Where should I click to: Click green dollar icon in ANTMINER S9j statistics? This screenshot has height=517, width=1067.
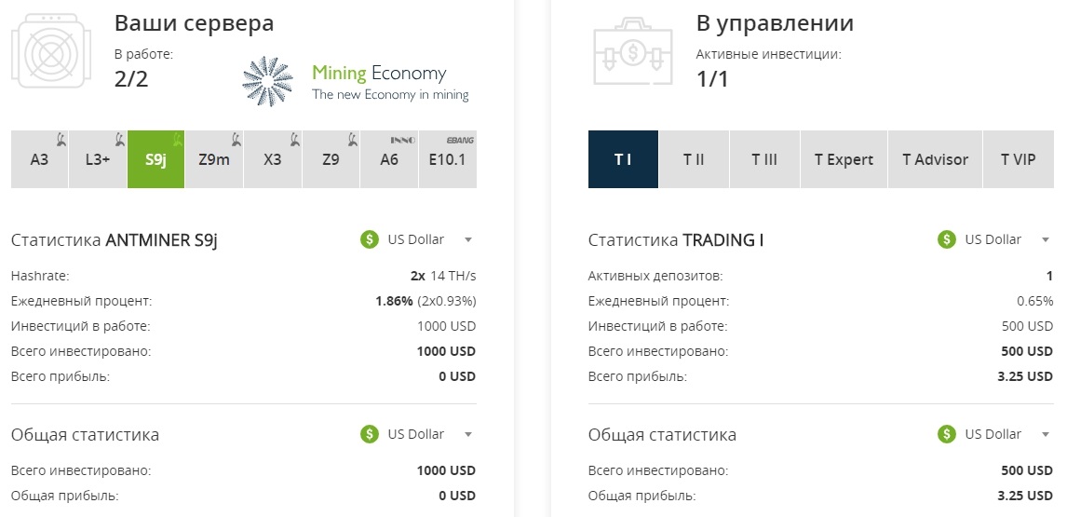pyautogui.click(x=370, y=239)
